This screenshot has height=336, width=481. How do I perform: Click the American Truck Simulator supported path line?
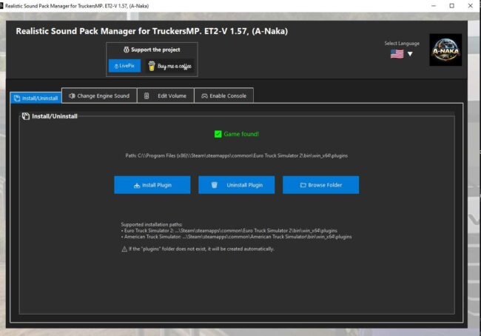pos(237,237)
